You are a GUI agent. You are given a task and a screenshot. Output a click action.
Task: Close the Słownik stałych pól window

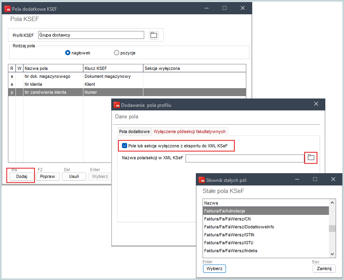click(x=333, y=179)
